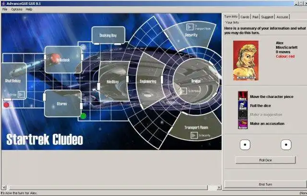
Task: Open the Accuse tab
Action: [x=282, y=17]
